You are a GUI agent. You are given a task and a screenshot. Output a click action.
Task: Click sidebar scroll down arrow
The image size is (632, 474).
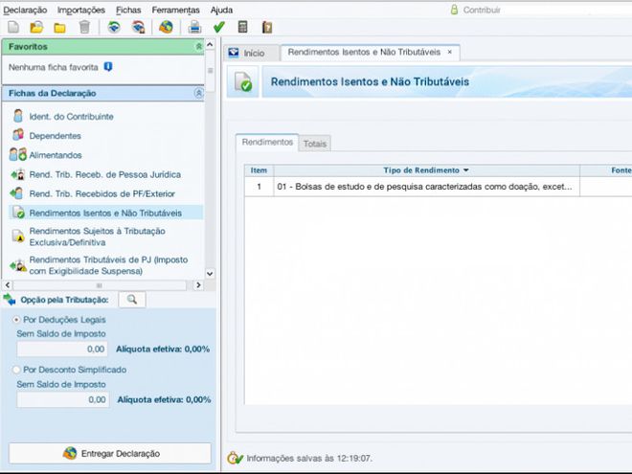210,273
